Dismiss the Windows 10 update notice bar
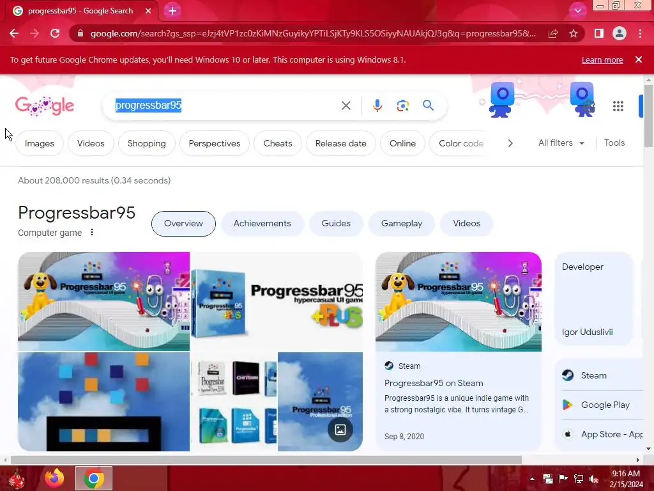This screenshot has width=654, height=491. [639, 59]
